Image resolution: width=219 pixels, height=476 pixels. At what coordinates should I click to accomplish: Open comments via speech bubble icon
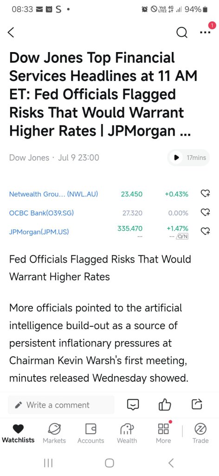[x=133, y=405]
